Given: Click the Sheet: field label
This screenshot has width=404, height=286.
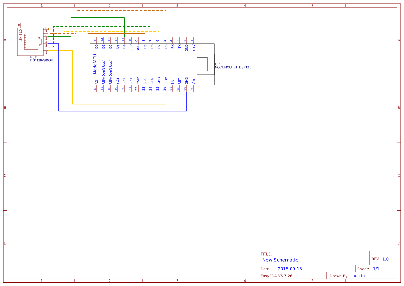Looking at the screenshot, I should pyautogui.click(x=363, y=269).
